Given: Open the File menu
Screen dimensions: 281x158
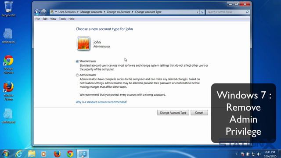Looking at the screenshot, I should coord(37,19).
